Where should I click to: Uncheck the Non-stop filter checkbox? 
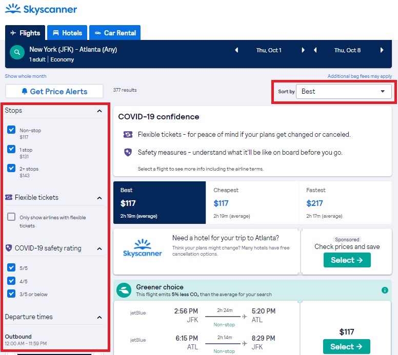[11, 130]
